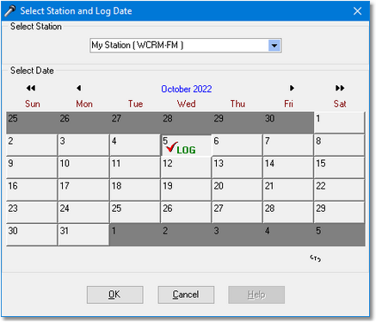
Task: Select October 15 on the calendar
Action: pos(339,167)
